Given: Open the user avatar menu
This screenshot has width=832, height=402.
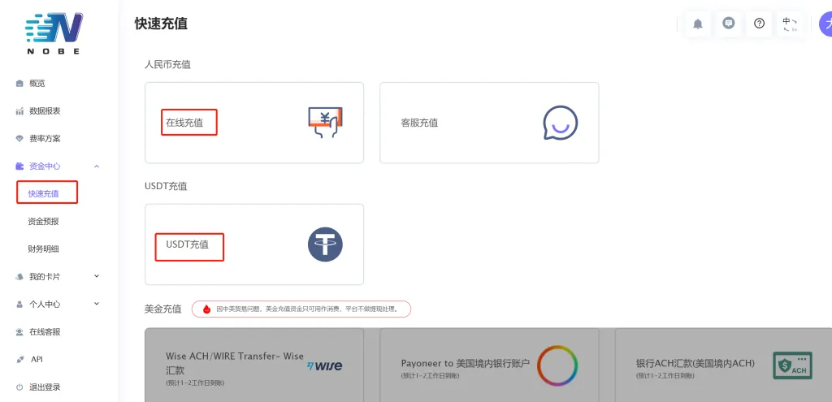Looking at the screenshot, I should pos(826,24).
